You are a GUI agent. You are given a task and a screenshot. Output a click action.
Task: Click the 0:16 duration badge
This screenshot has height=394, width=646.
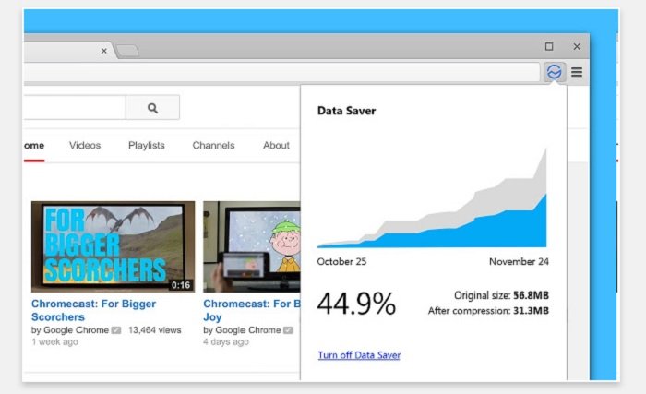click(x=181, y=285)
